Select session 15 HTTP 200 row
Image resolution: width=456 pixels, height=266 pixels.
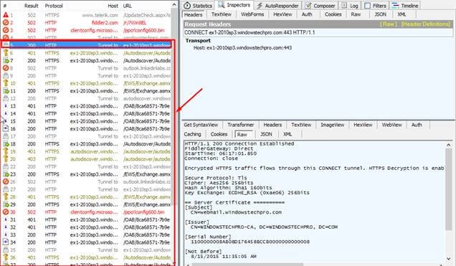tap(86, 121)
